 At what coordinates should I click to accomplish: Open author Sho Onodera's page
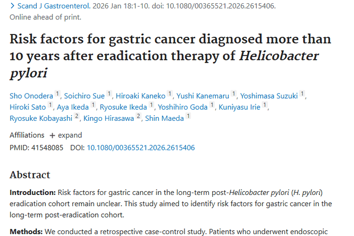pyautogui.click(x=31, y=96)
